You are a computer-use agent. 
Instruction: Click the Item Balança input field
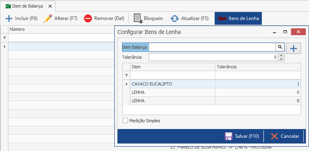point(212,47)
